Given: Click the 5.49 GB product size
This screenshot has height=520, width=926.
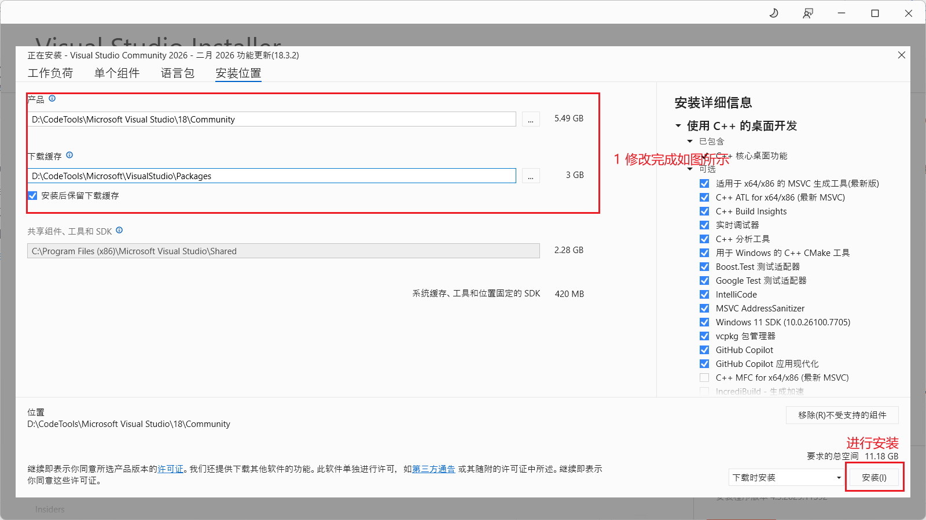Looking at the screenshot, I should (x=569, y=118).
